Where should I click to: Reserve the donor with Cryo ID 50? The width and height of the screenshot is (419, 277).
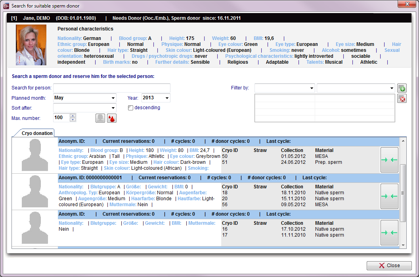[389, 160]
